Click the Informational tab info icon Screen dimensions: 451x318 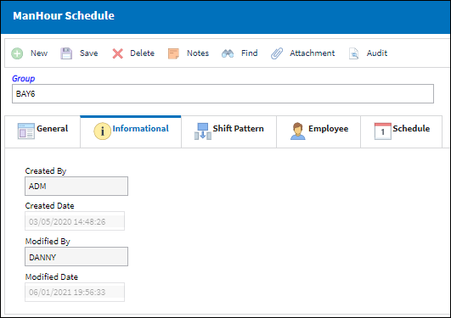pyautogui.click(x=102, y=131)
